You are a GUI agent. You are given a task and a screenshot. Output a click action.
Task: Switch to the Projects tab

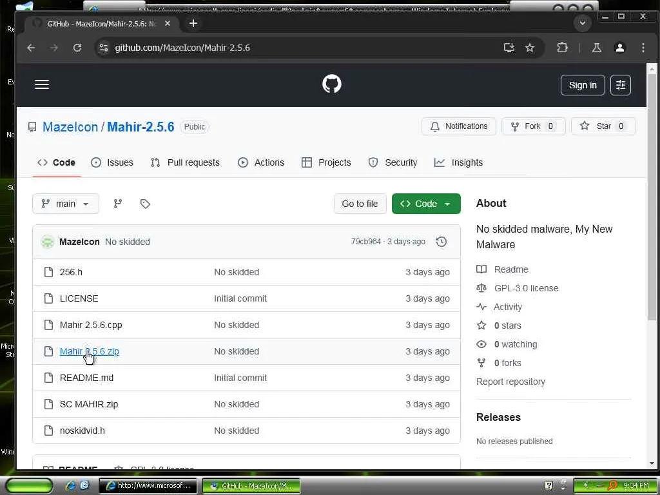pyautogui.click(x=326, y=162)
